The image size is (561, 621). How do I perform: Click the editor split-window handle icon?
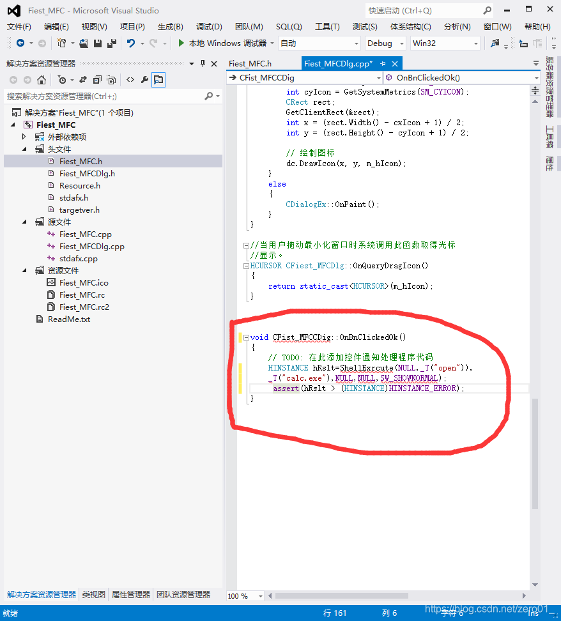[x=535, y=91]
